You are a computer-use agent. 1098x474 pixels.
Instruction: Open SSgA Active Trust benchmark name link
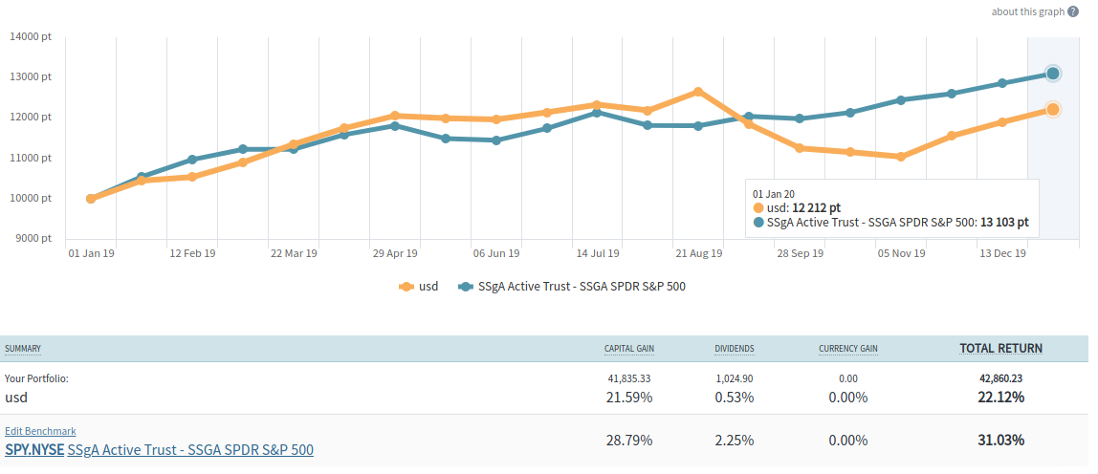190,449
